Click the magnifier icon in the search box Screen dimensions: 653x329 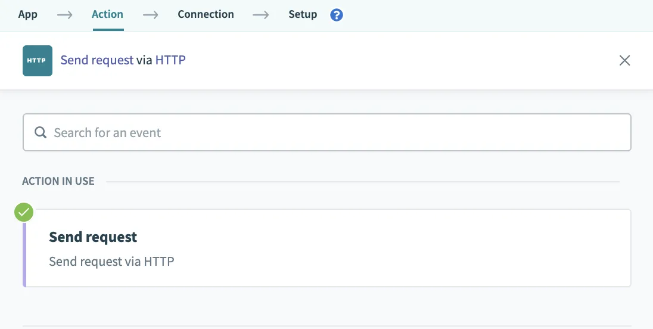(x=41, y=132)
